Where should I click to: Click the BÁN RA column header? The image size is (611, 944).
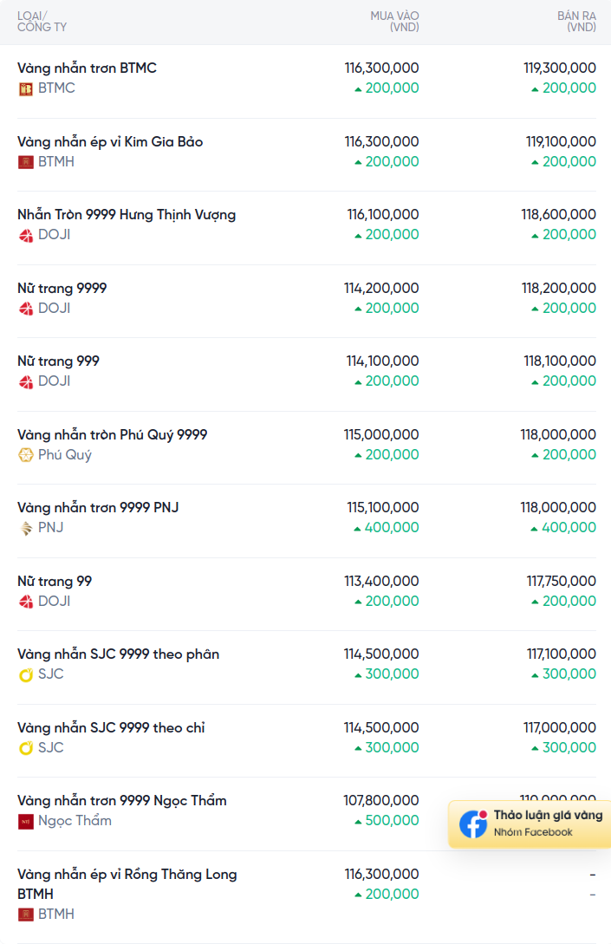pos(576,22)
